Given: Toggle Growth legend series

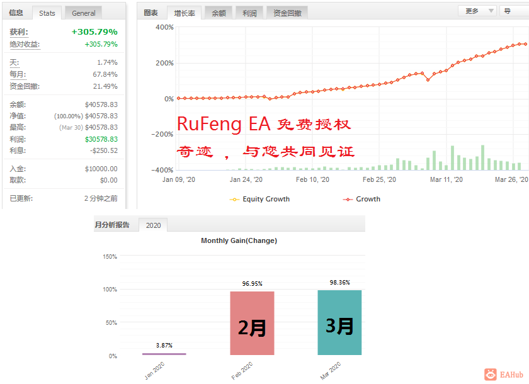Looking at the screenshot, I should coord(361,200).
